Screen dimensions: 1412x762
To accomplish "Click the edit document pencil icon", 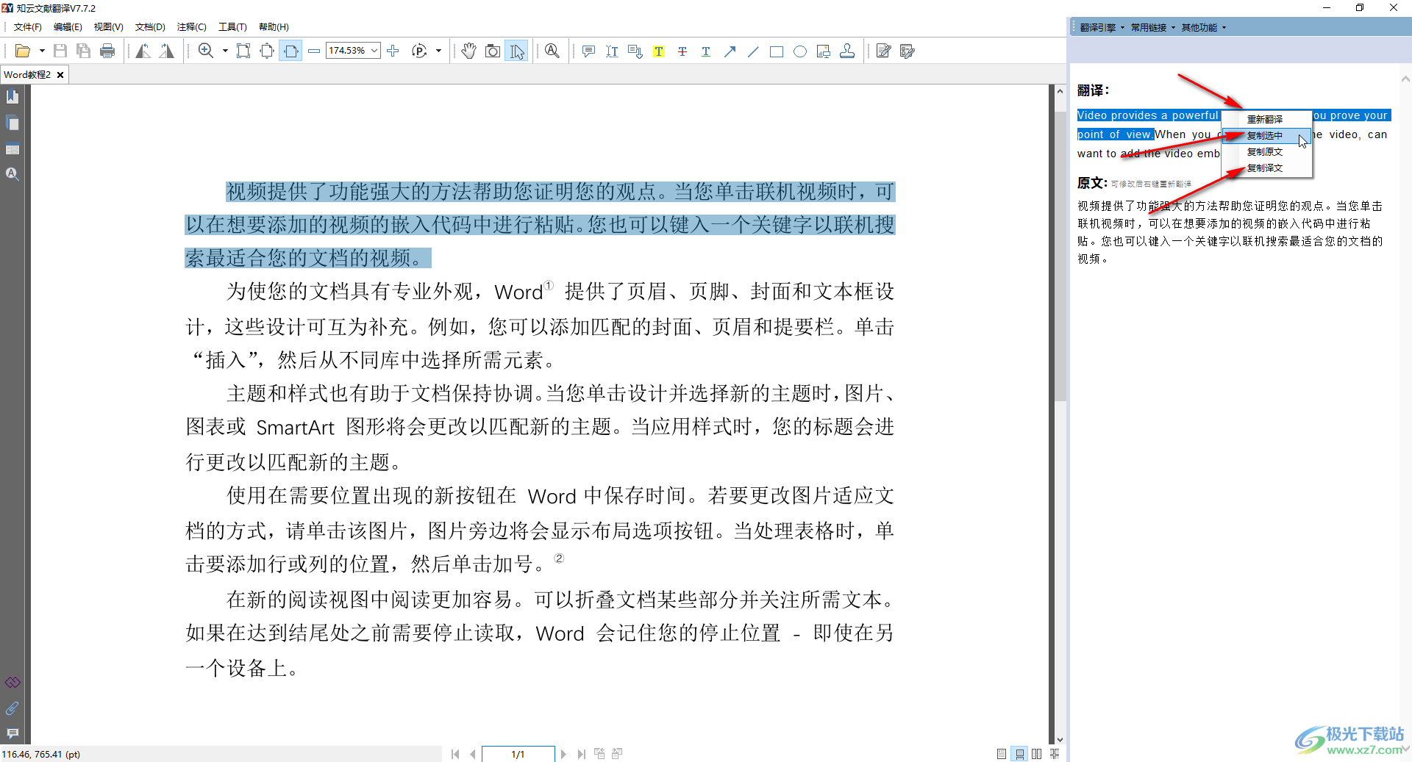I will click(884, 51).
